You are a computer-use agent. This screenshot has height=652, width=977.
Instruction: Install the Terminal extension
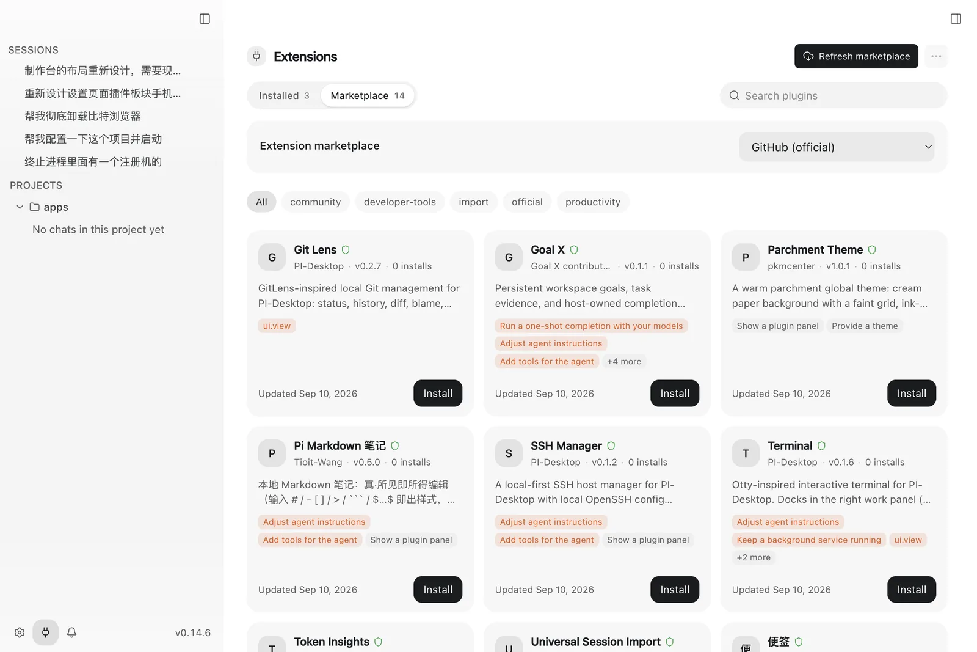click(912, 590)
